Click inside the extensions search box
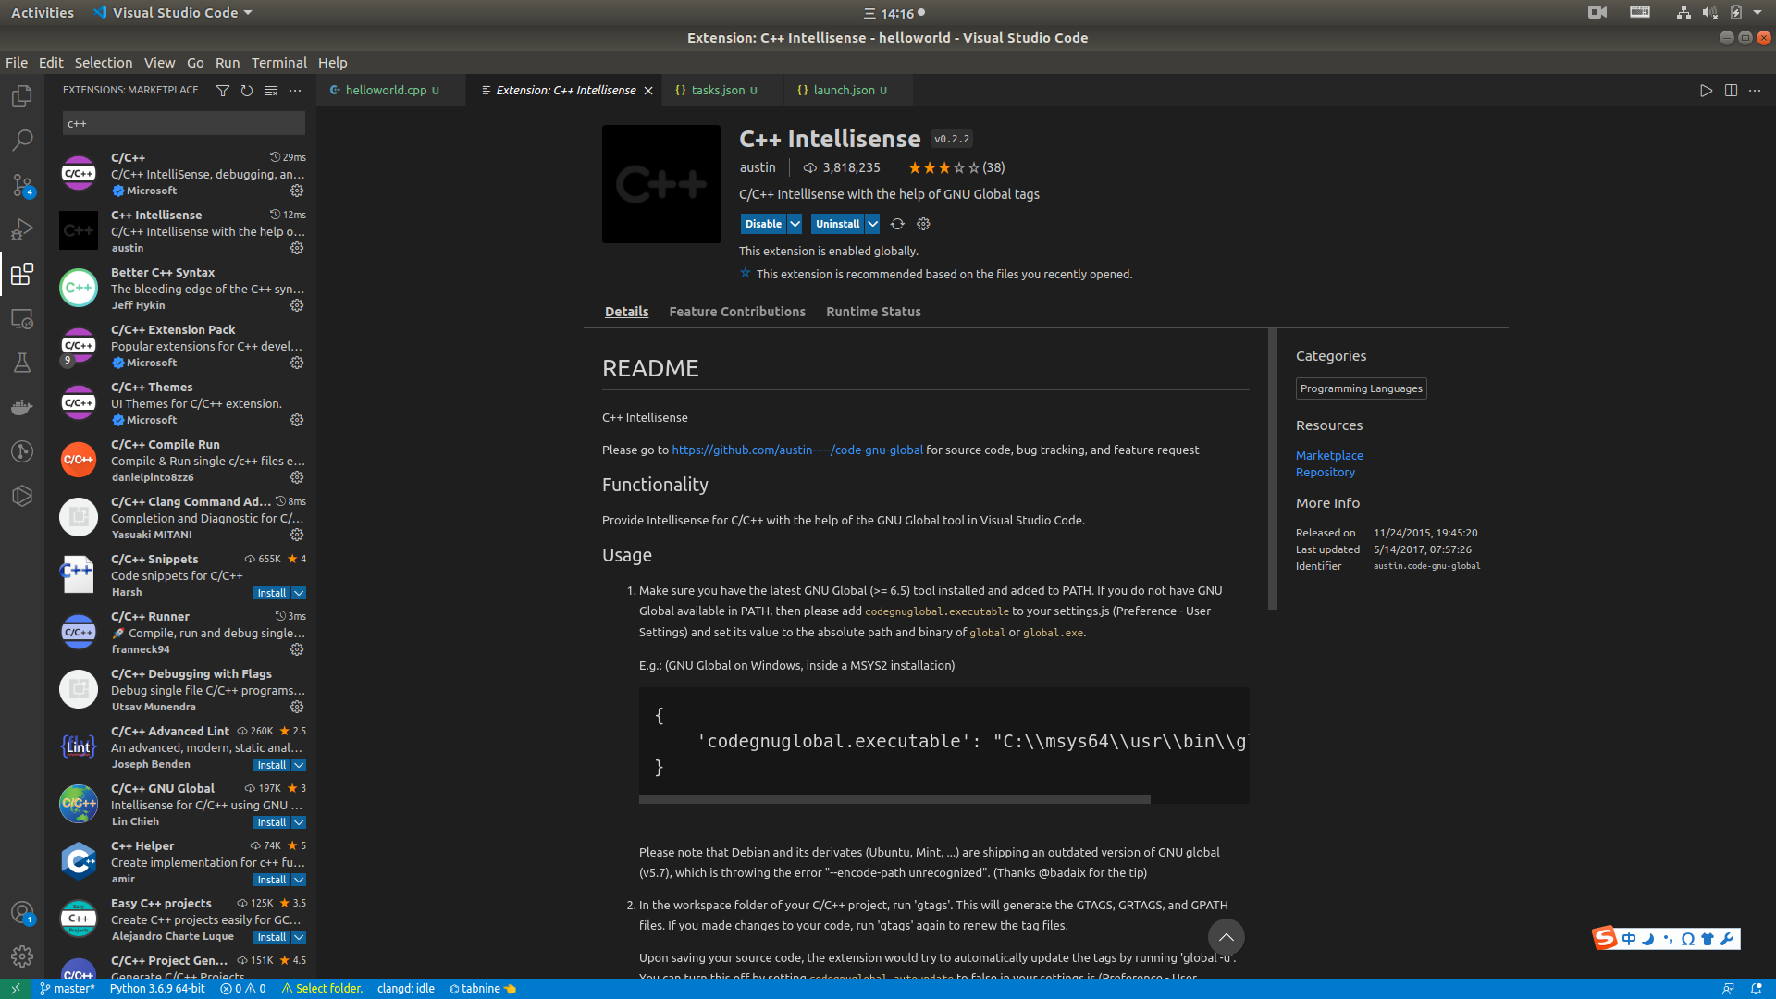This screenshot has height=999, width=1776. 183,122
